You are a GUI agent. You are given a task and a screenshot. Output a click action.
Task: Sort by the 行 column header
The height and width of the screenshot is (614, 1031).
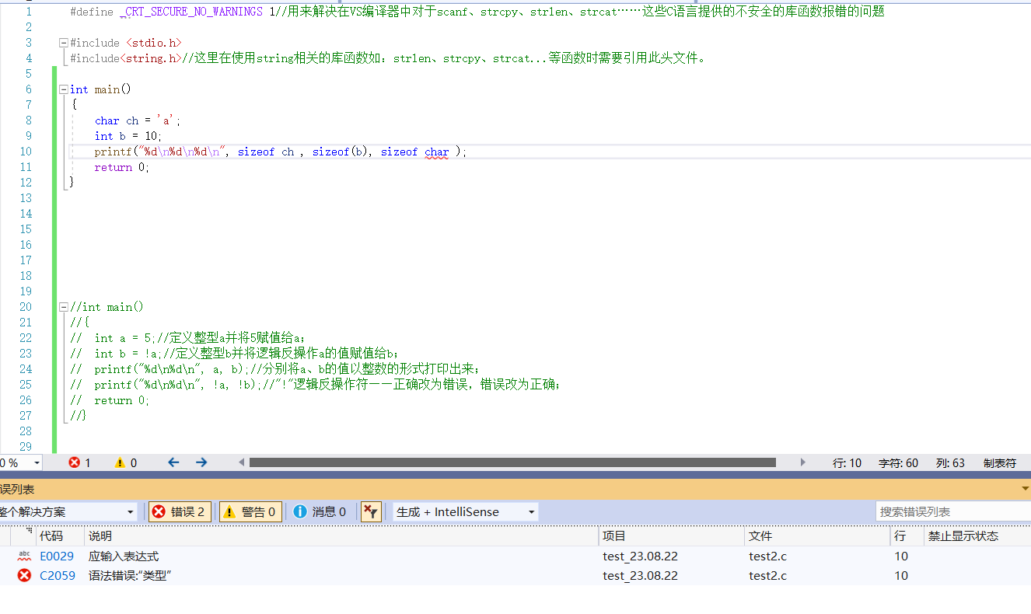(x=907, y=536)
